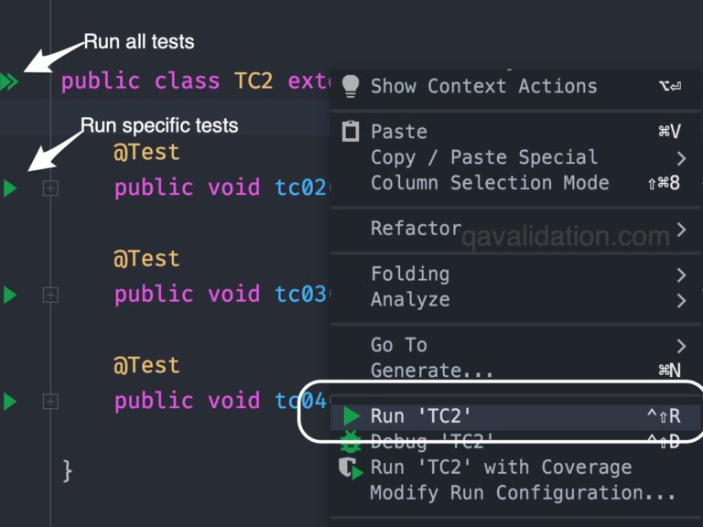Open Copy / Paste Special submenu
The height and width of the screenshot is (527, 703).
[484, 157]
